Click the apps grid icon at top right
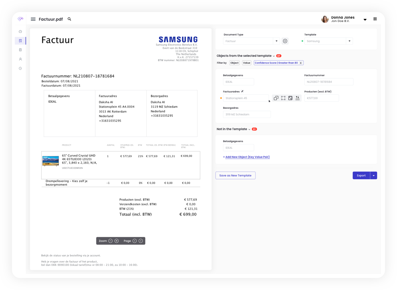397x290 pixels. pos(375,19)
